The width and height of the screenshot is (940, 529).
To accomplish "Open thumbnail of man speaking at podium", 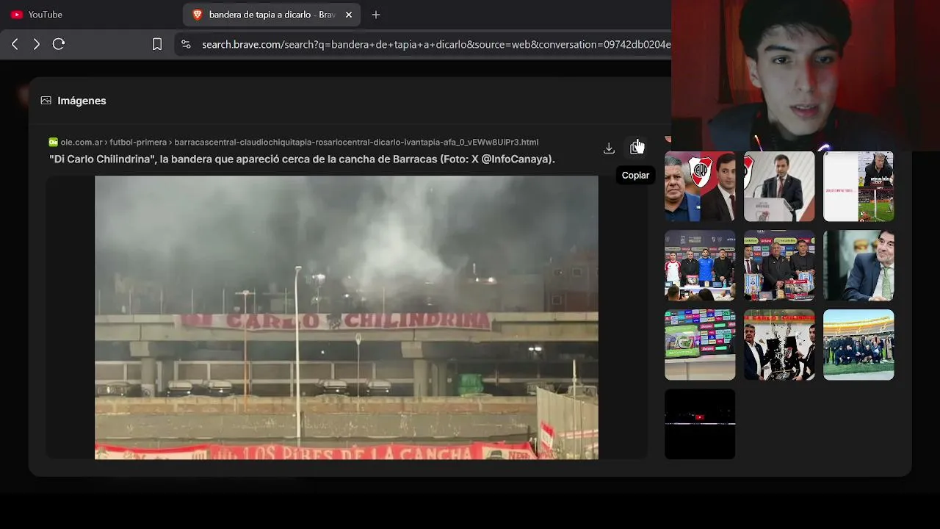I will (779, 187).
